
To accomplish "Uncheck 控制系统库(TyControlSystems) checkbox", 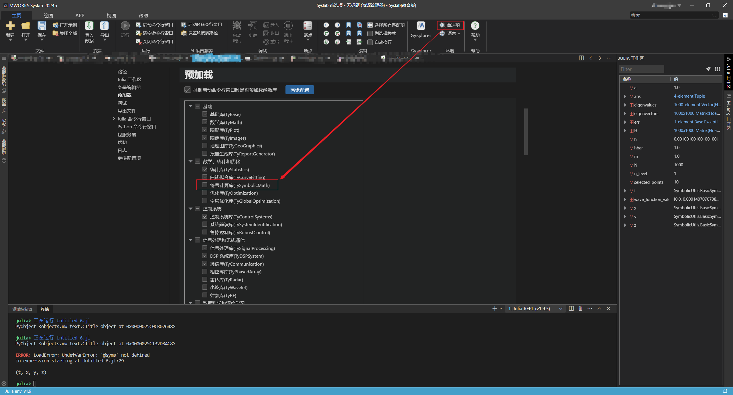I will click(x=205, y=216).
